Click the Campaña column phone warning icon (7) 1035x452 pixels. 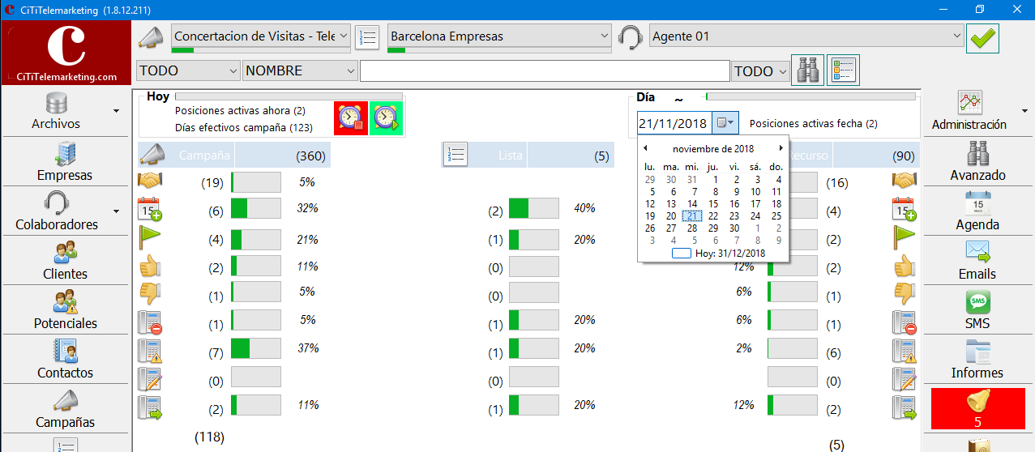[150, 350]
